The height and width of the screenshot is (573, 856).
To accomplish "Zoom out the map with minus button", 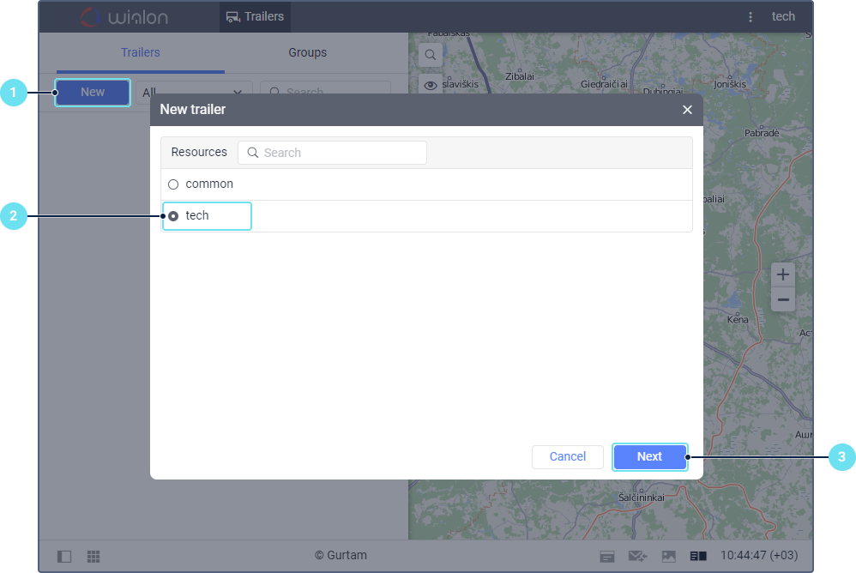I will click(783, 299).
